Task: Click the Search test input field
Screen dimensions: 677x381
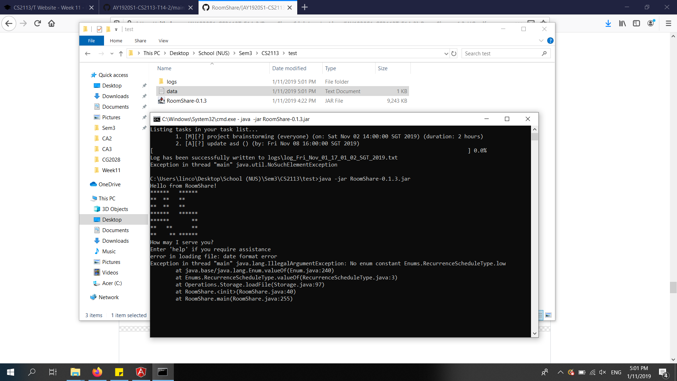Action: tap(501, 54)
